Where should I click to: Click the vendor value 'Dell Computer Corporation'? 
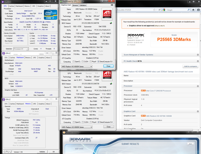152,120
